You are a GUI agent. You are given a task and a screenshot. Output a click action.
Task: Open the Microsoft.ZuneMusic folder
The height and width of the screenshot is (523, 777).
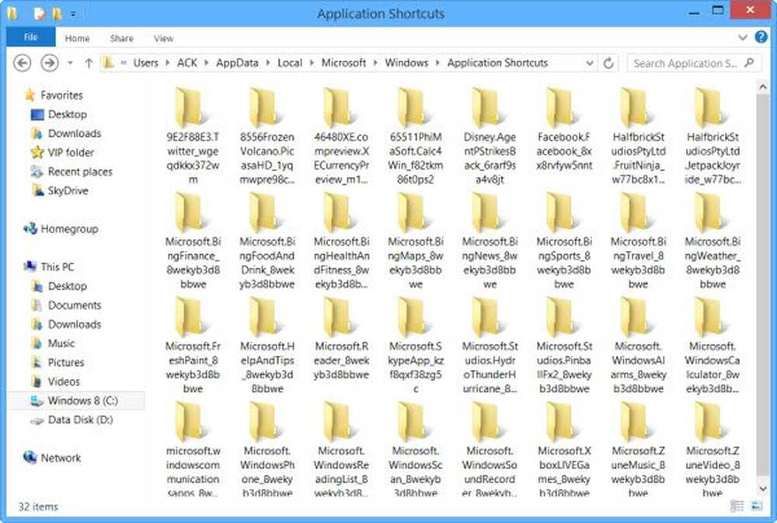tap(638, 448)
